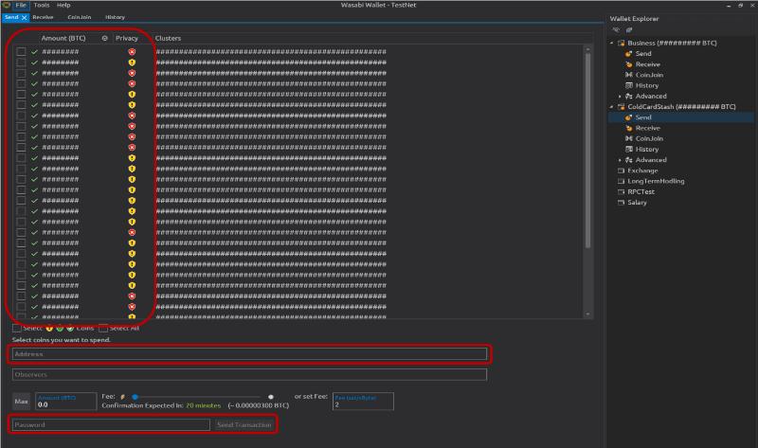Switch to the CoinJoin tab
Image resolution: width=758 pixels, height=448 pixels.
point(78,17)
